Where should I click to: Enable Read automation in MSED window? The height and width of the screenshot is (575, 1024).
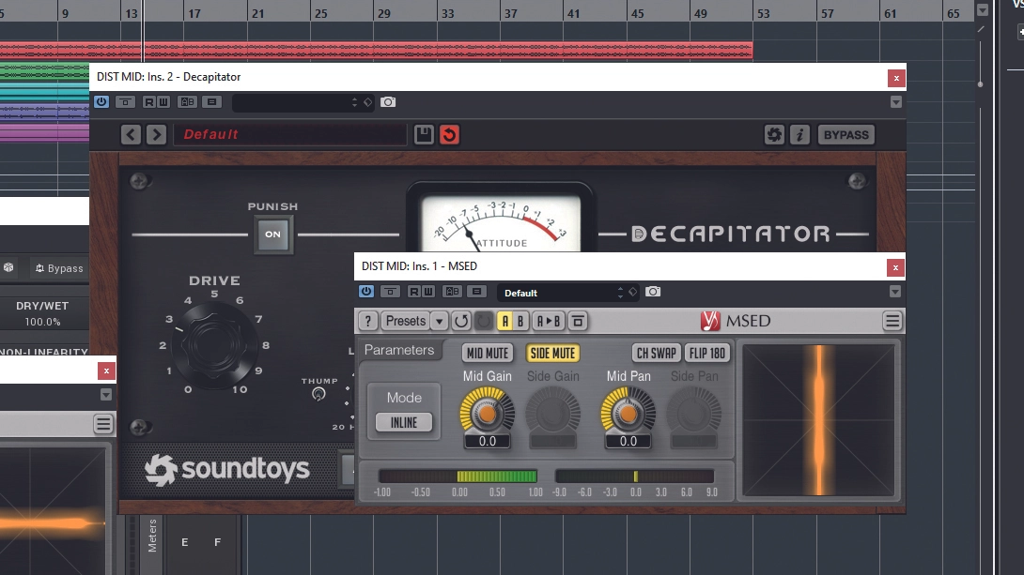pyautogui.click(x=414, y=292)
